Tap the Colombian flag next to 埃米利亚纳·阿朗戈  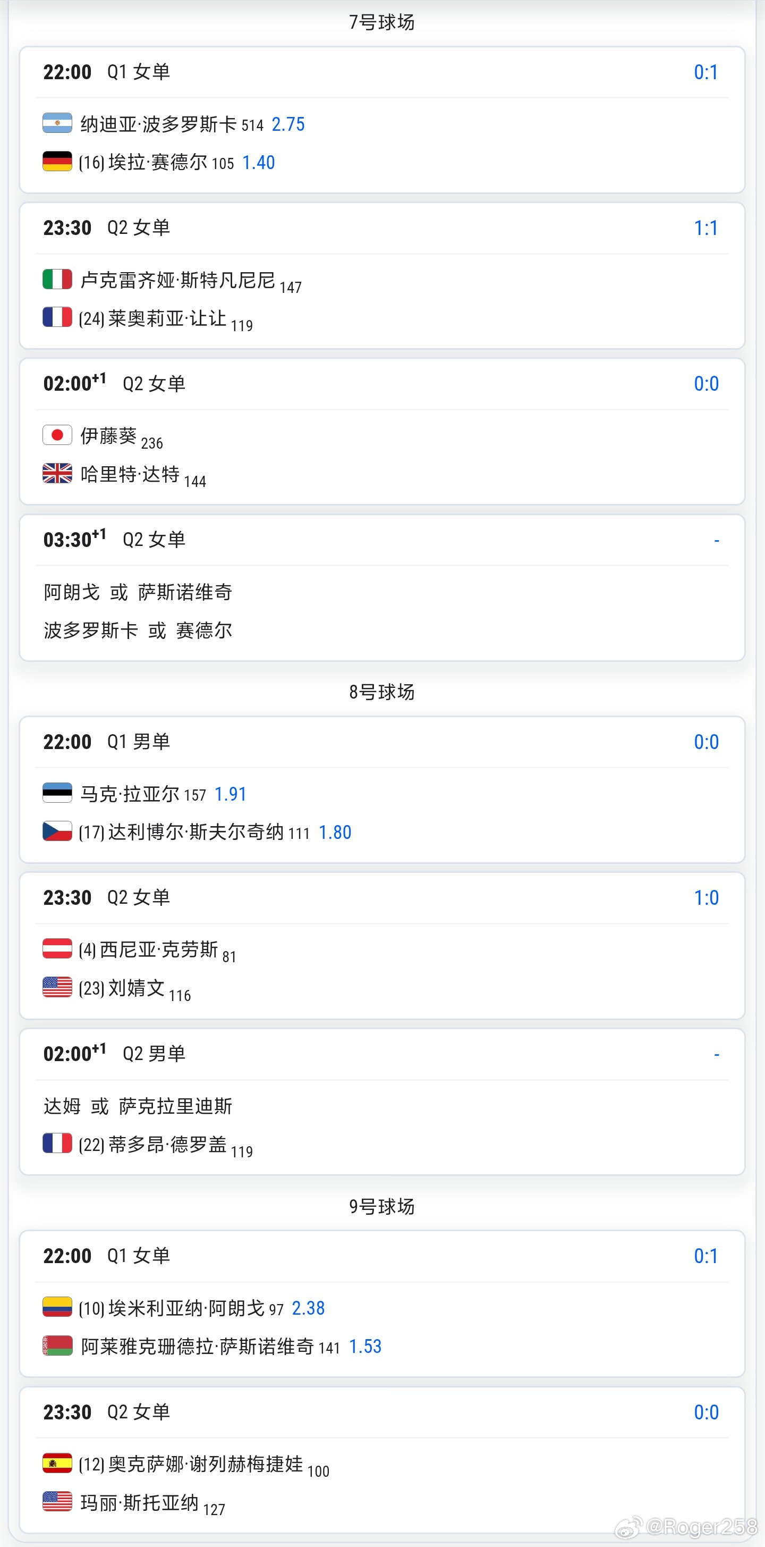(57, 1307)
